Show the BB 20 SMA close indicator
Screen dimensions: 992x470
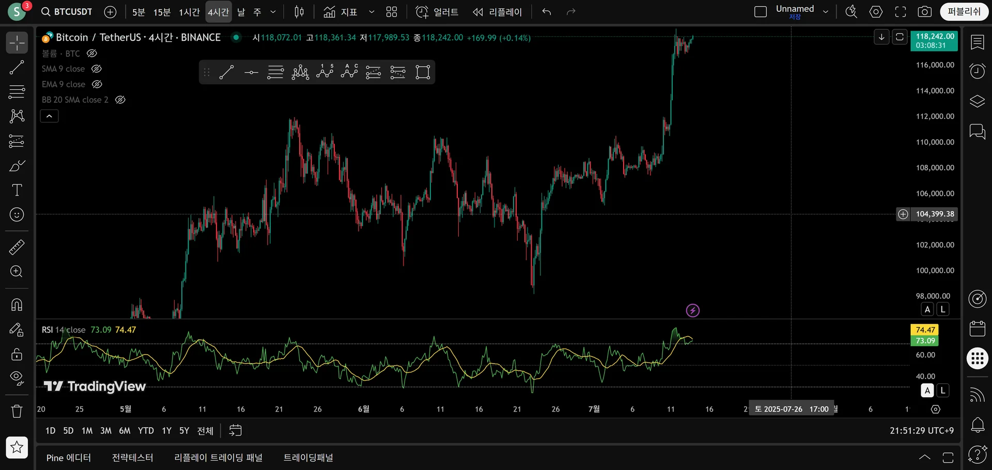(x=120, y=100)
